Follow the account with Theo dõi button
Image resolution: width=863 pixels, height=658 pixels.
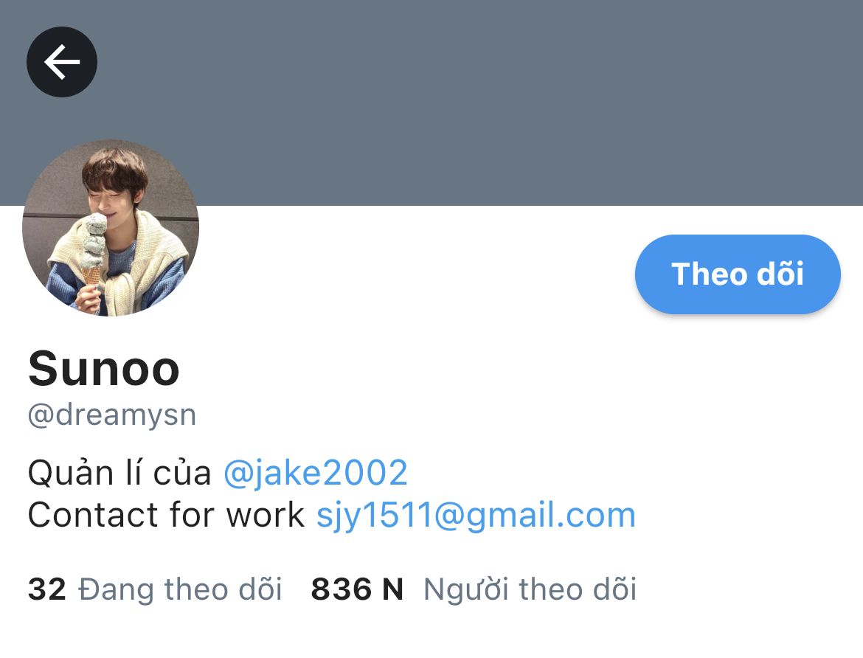[738, 274]
